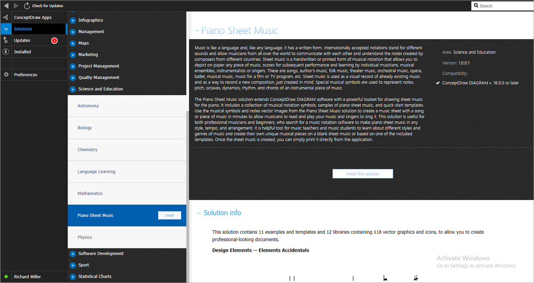
Task: Click the Check for Updates button
Action: click(43, 6)
